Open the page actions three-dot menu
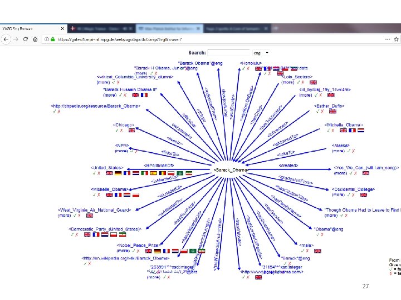The width and height of the screenshot is (401, 300). tap(388, 39)
